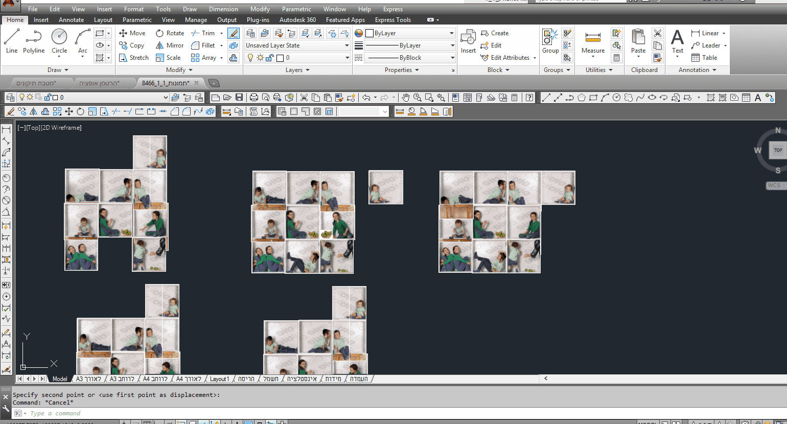
Task: Open the ByLayer color dropdown
Action: tap(410, 33)
